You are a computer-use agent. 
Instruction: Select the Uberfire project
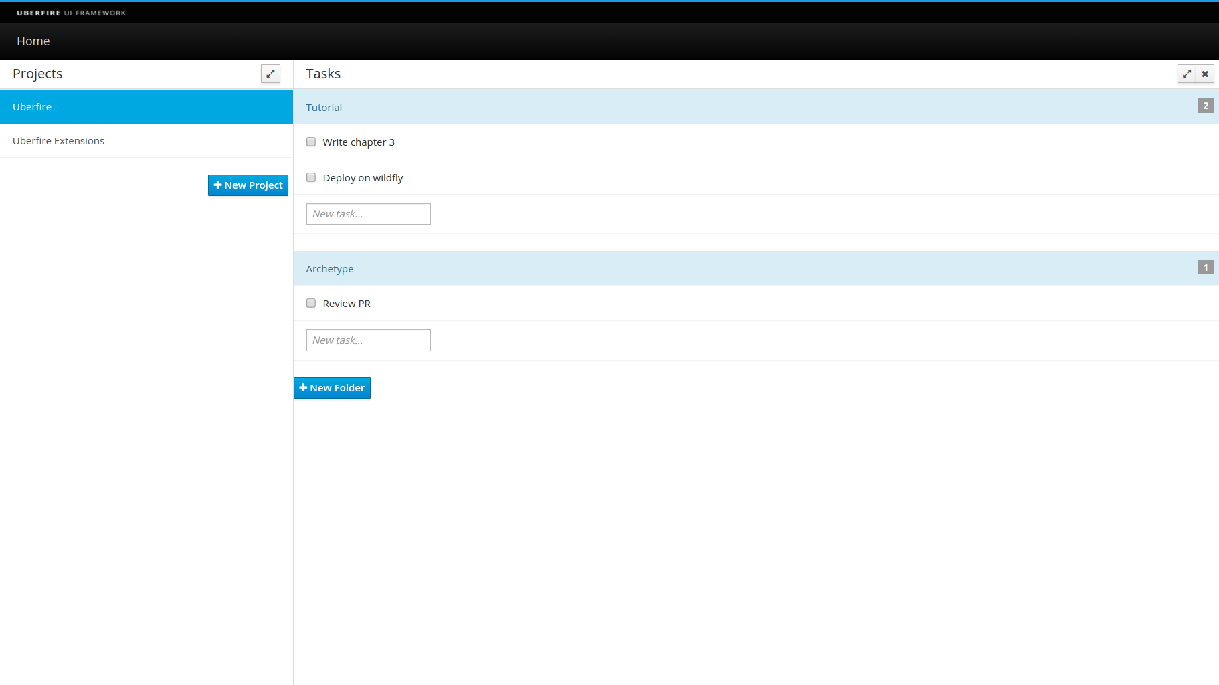[147, 107]
